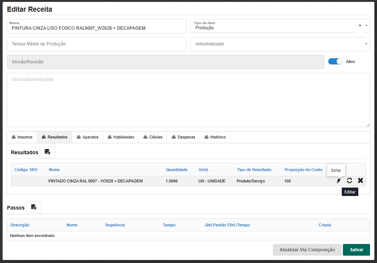Image resolution: width=377 pixels, height=263 pixels.
Task: Open the Despesas tab
Action: (x=183, y=137)
